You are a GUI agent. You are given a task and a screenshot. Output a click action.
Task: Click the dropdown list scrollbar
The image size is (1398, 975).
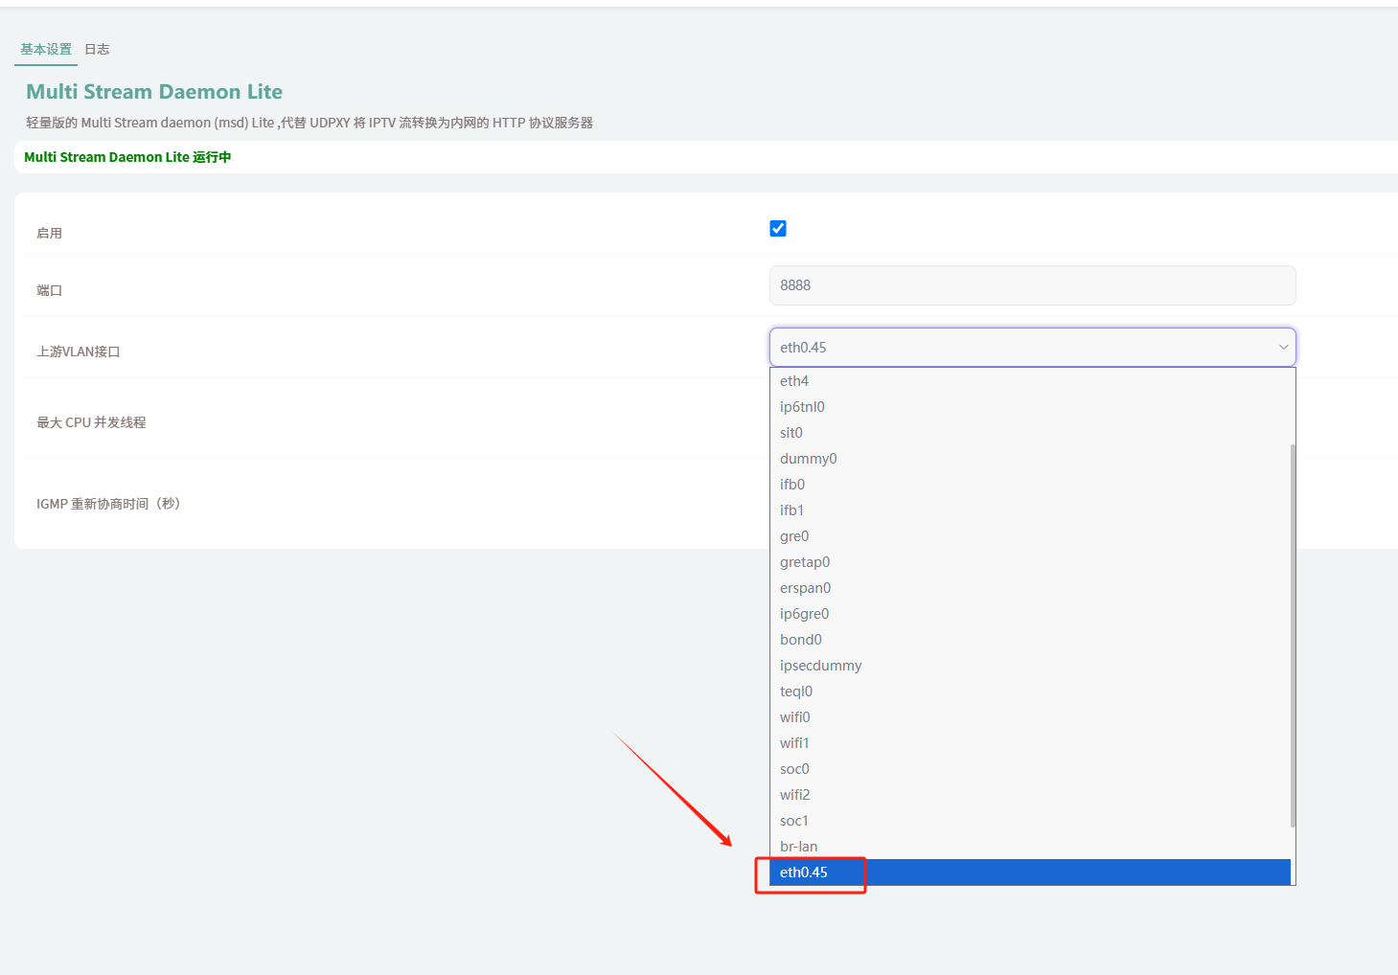1293,632
